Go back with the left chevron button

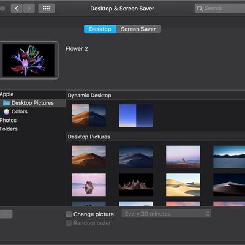(17, 9)
